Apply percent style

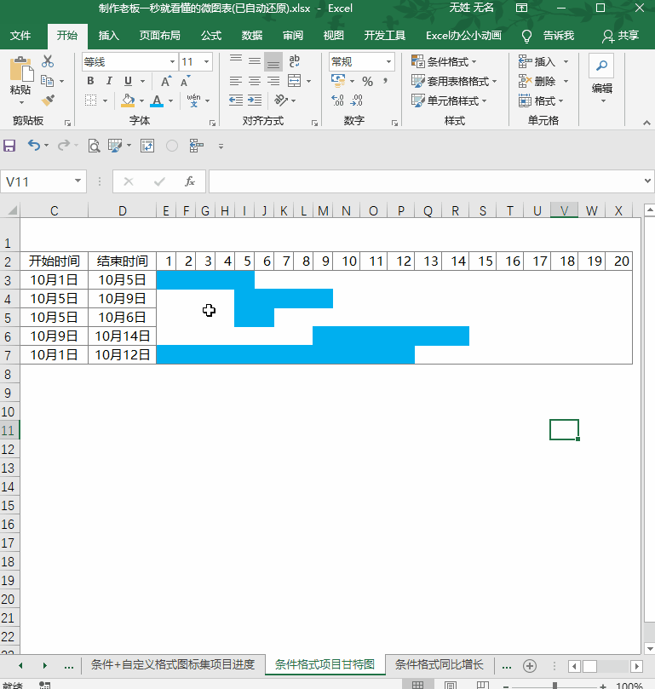pyautogui.click(x=367, y=81)
